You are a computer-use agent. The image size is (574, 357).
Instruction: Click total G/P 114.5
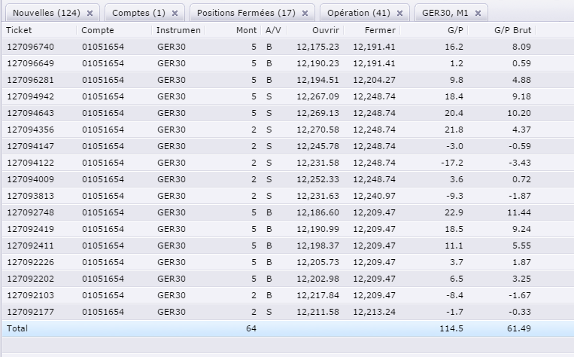coord(451,328)
